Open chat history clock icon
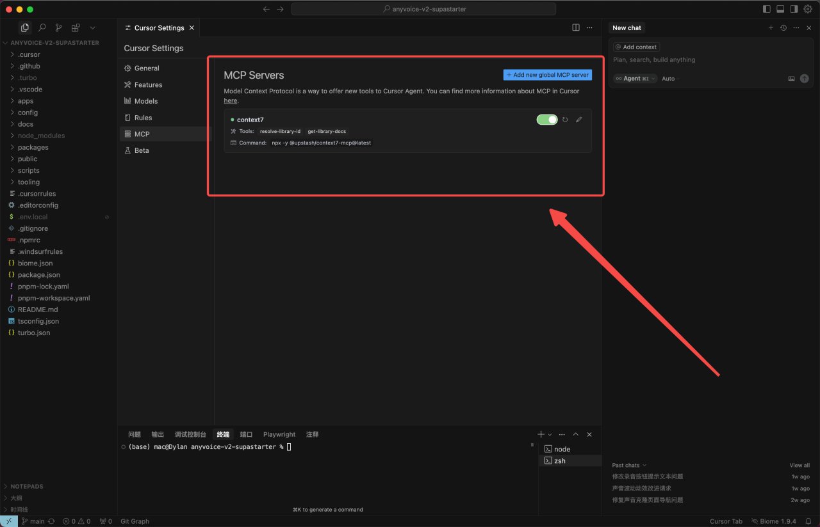Image resolution: width=820 pixels, height=527 pixels. [783, 28]
